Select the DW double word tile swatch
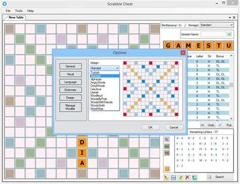The height and width of the screenshot is (184, 240). pos(167,146)
